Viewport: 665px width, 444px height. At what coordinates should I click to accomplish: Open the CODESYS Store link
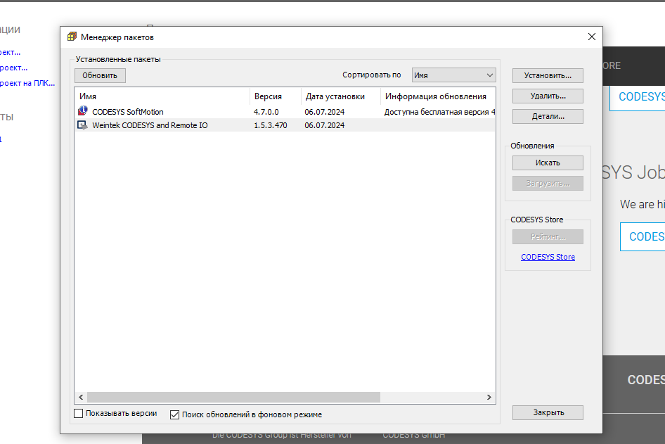click(548, 257)
